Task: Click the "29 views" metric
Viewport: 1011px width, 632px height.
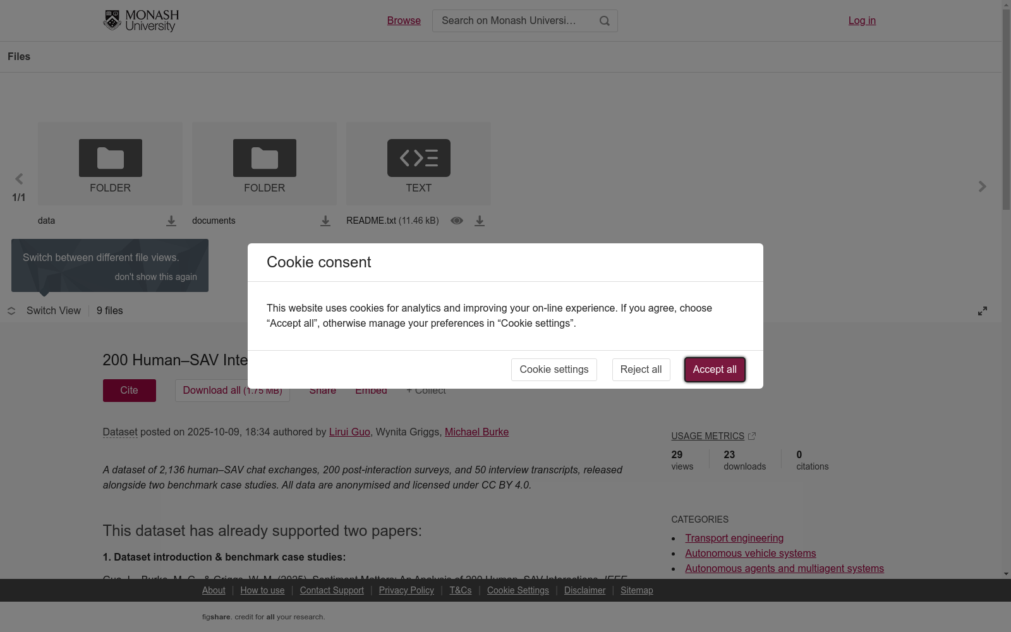Action: click(x=682, y=460)
